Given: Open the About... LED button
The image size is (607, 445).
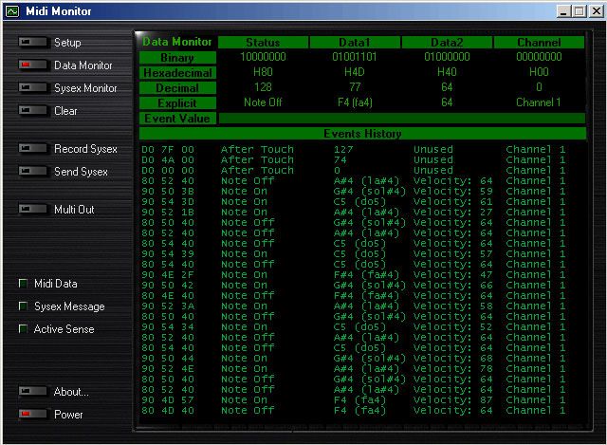Looking at the screenshot, I should (x=33, y=391).
